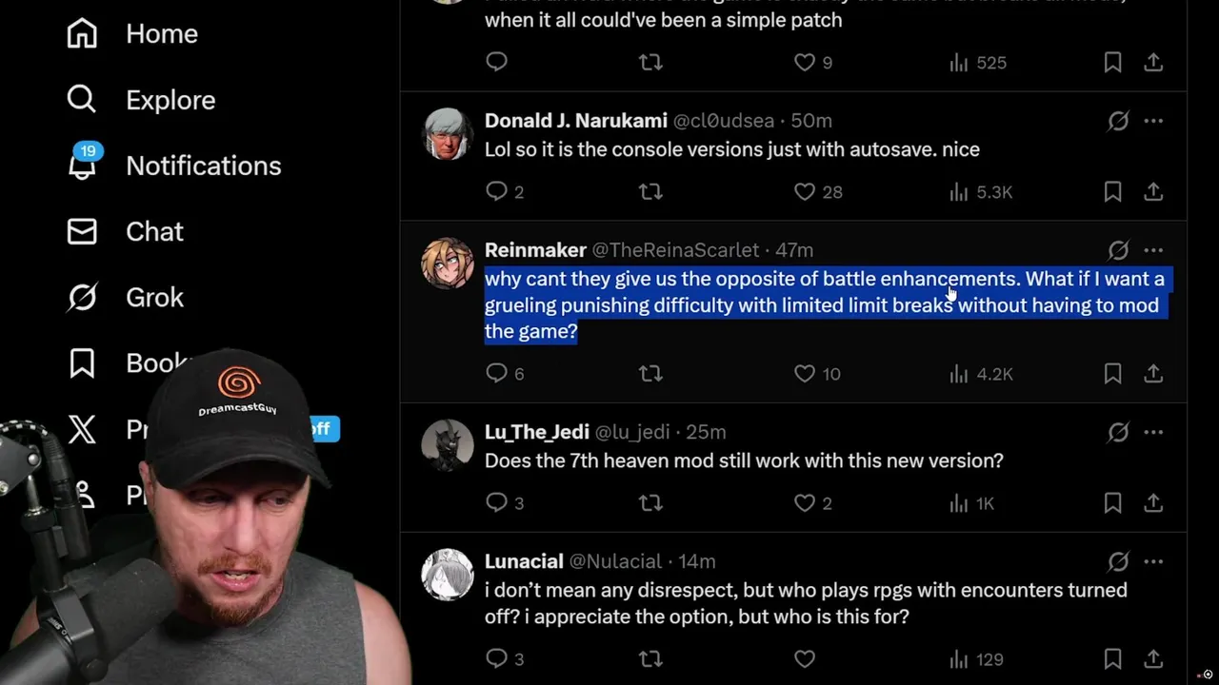Open more options on Reinmaker's tweet

point(1153,250)
